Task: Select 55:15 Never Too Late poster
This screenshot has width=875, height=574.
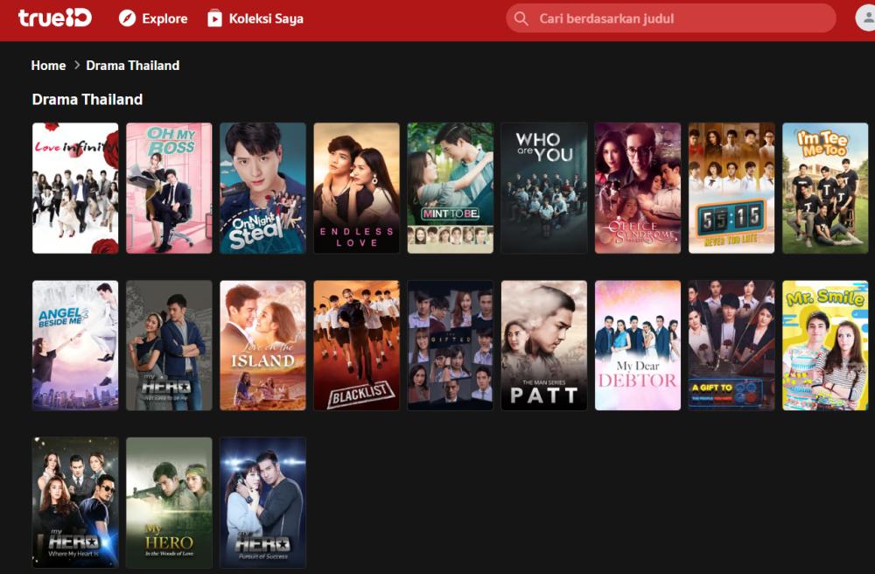Action: [x=731, y=188]
